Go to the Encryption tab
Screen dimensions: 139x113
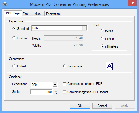point(53,14)
